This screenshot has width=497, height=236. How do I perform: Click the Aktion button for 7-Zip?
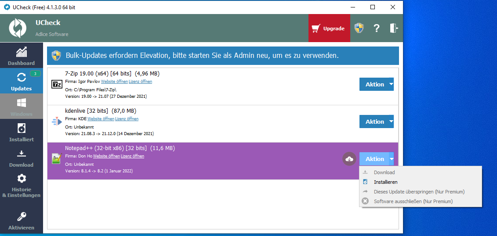pyautogui.click(x=374, y=84)
